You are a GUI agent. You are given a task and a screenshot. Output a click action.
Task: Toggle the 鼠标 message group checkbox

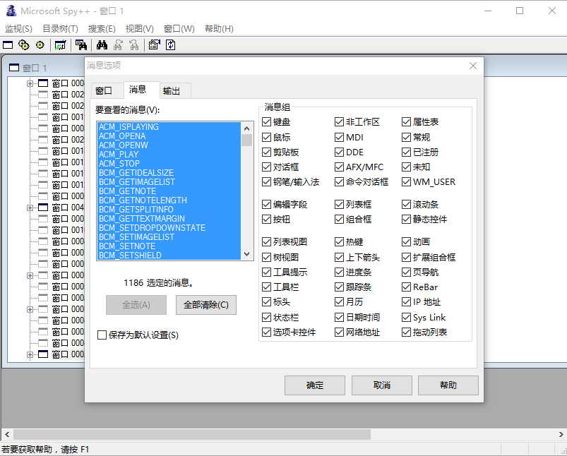point(266,138)
